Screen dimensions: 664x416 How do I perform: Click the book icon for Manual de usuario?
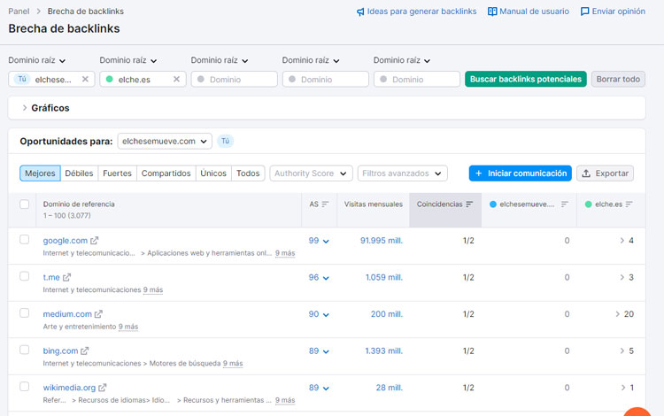coord(492,12)
